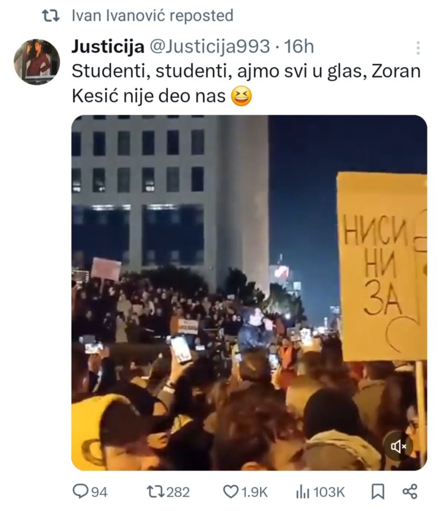The width and height of the screenshot is (441, 511).
Task: Click the Justicija display name
Action: pos(108,47)
